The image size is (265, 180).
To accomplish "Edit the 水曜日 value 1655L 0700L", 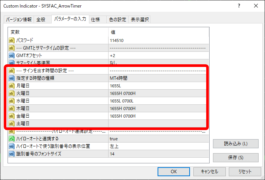I will tap(157, 101).
